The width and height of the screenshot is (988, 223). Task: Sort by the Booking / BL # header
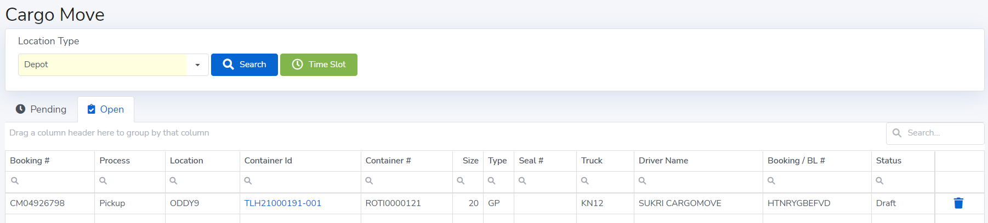[x=796, y=161]
